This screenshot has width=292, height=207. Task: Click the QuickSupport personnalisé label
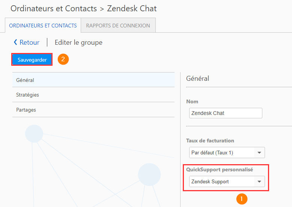(x=220, y=169)
